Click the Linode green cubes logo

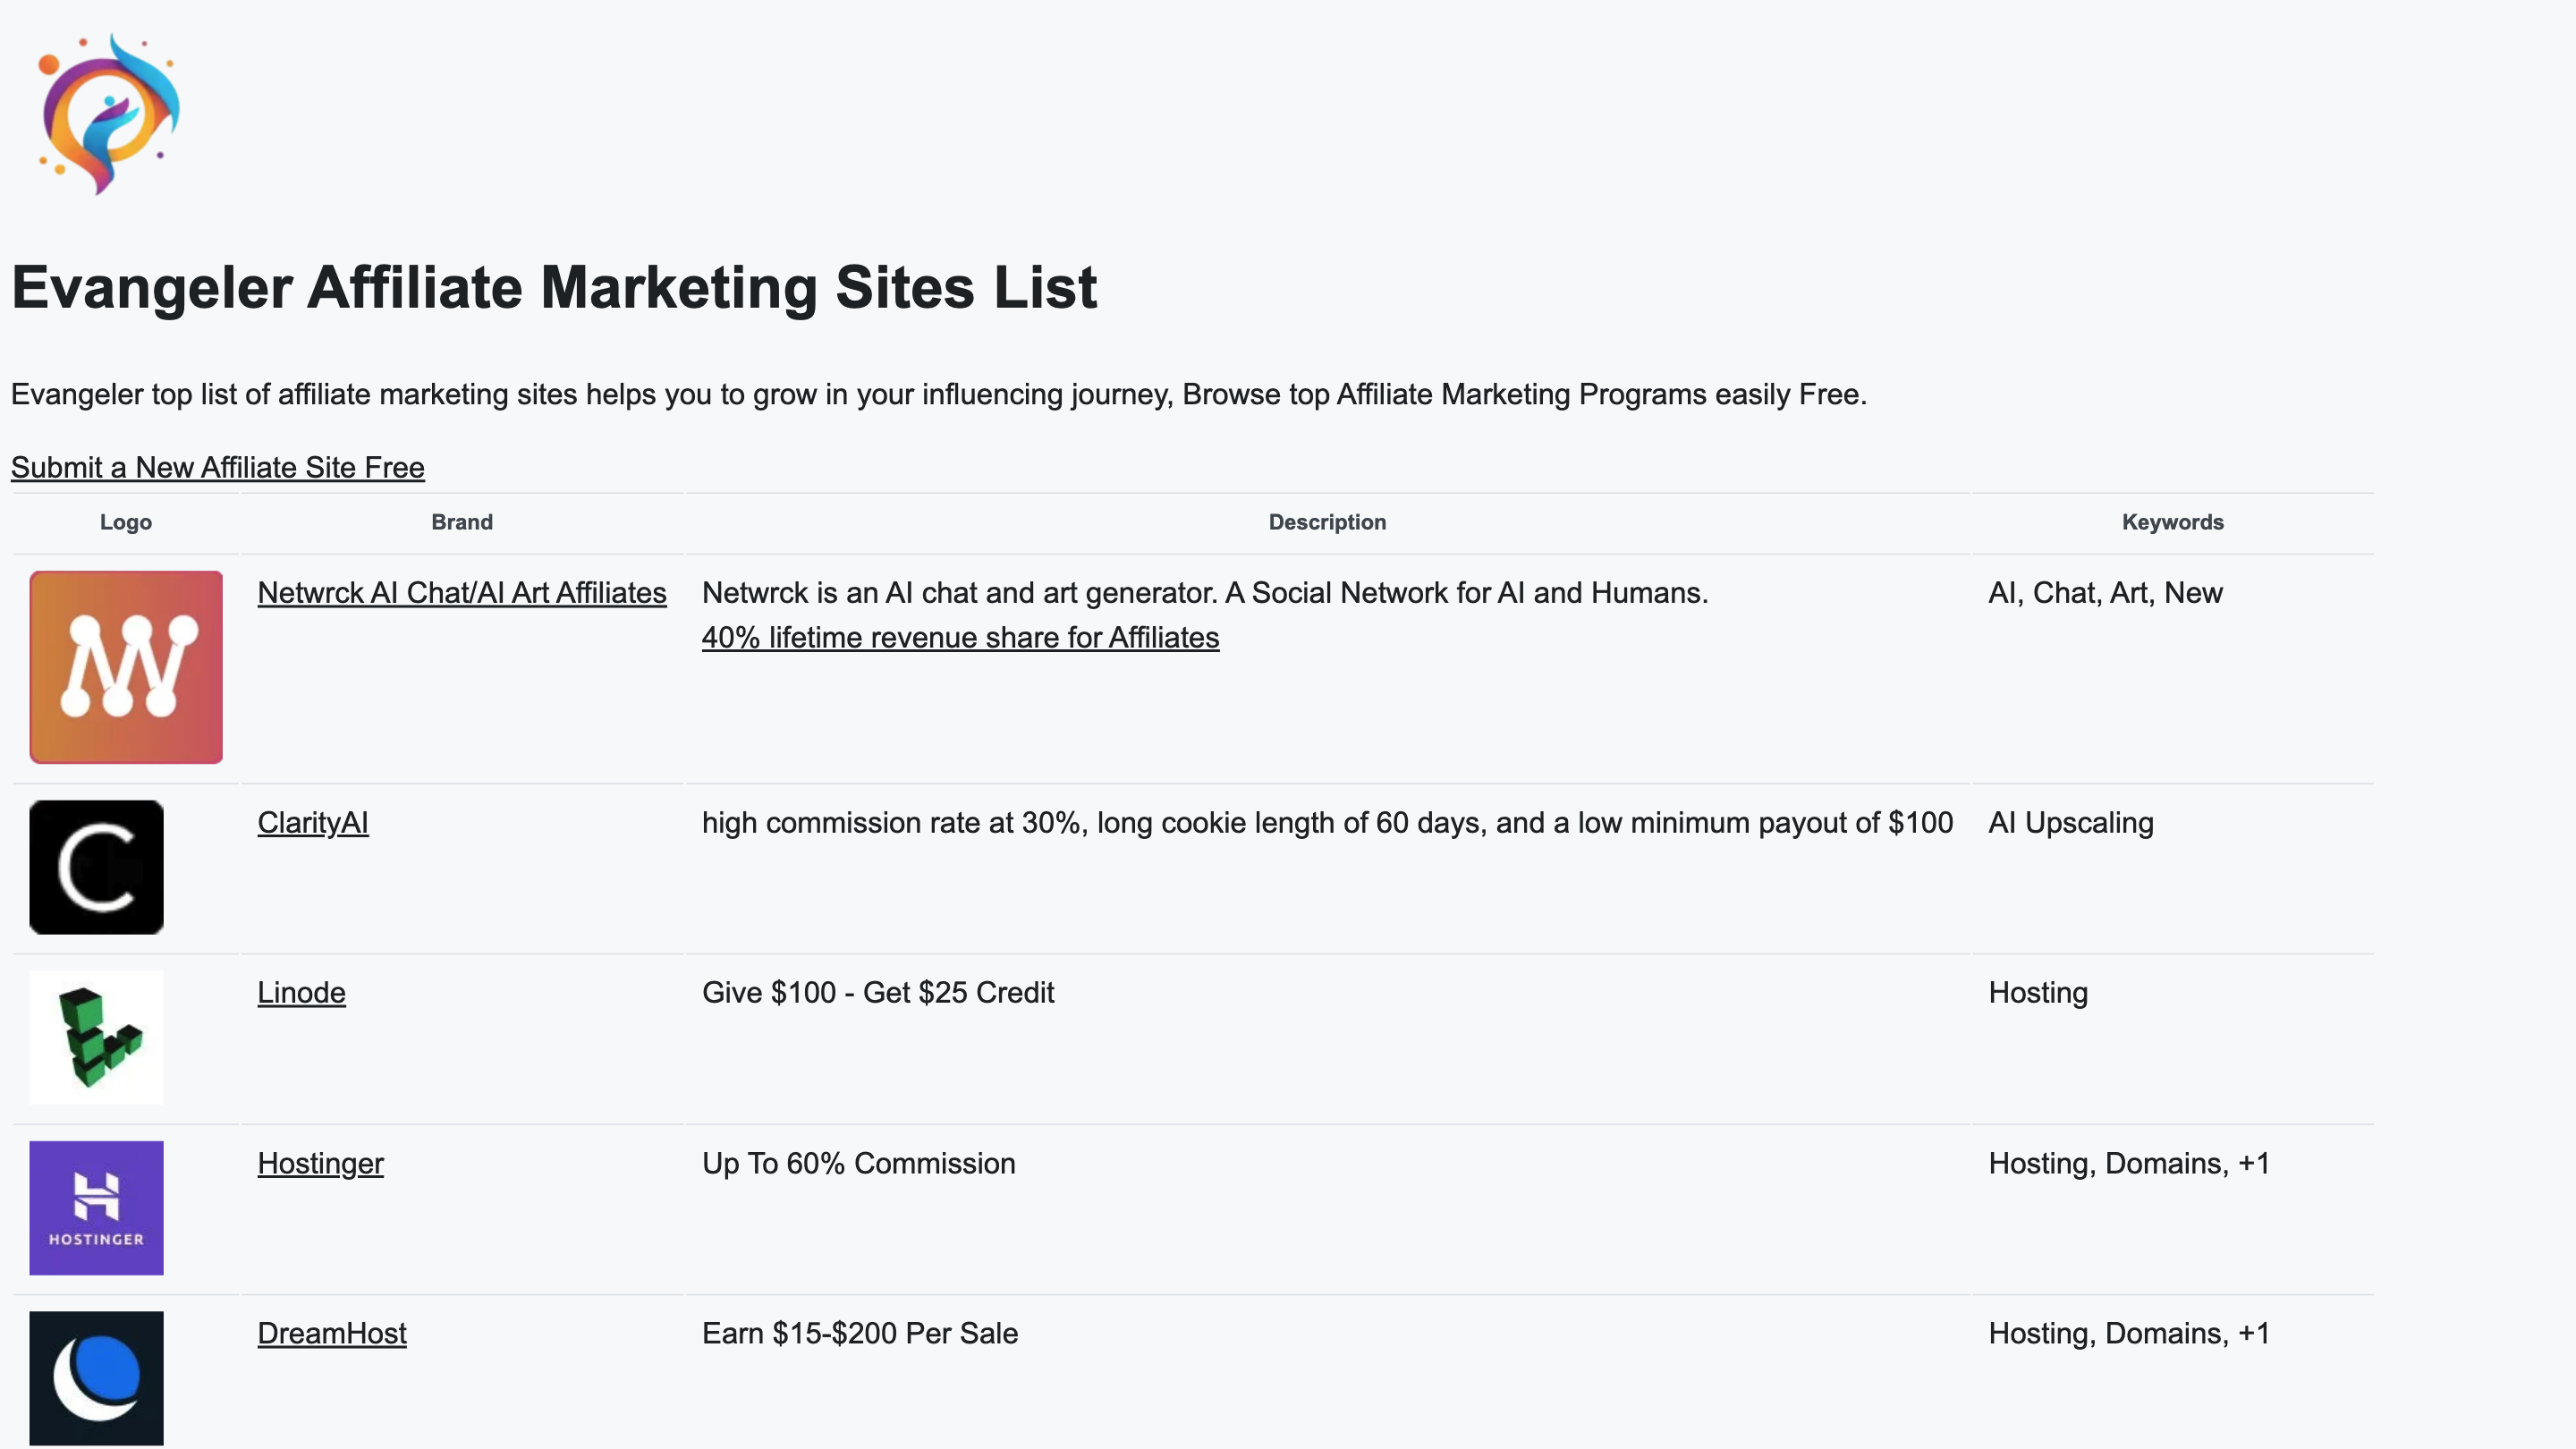[x=96, y=1037]
